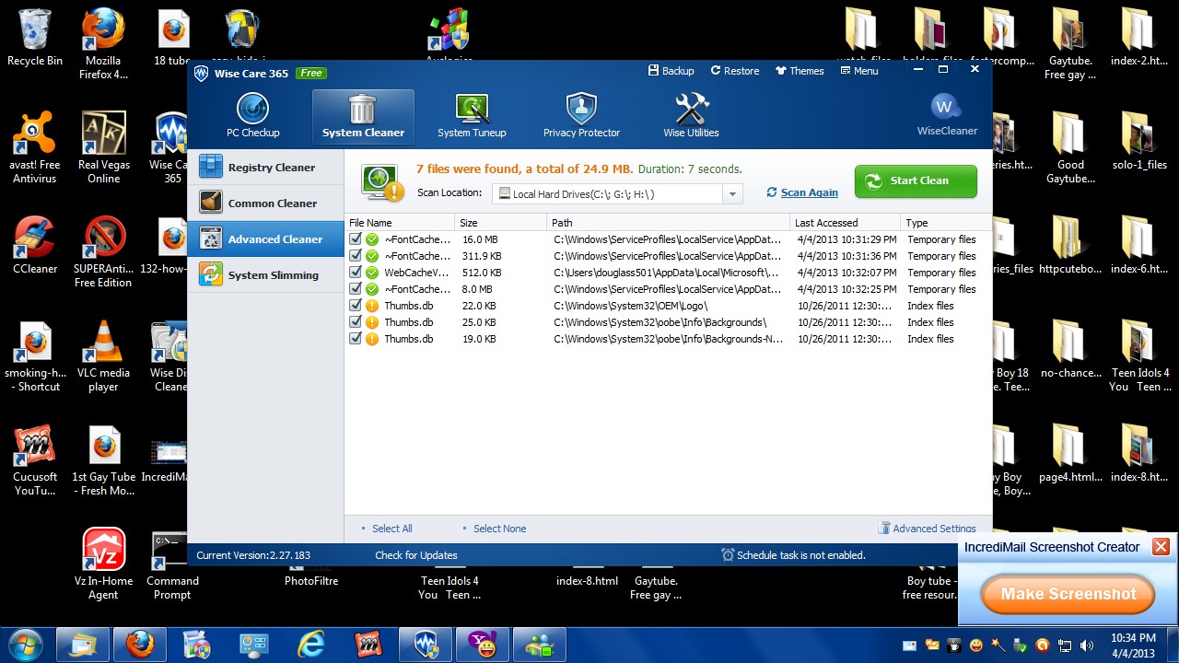Select the System Cleaner trash icon
Image resolution: width=1179 pixels, height=663 pixels.
(x=363, y=109)
